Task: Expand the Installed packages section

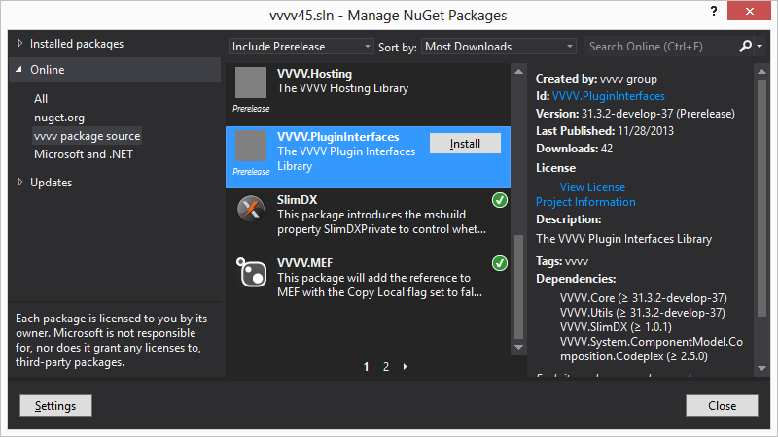Action: tap(19, 43)
